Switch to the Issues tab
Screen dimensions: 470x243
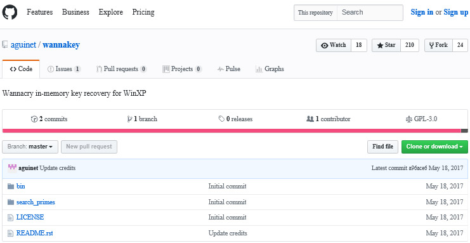pyautogui.click(x=64, y=69)
